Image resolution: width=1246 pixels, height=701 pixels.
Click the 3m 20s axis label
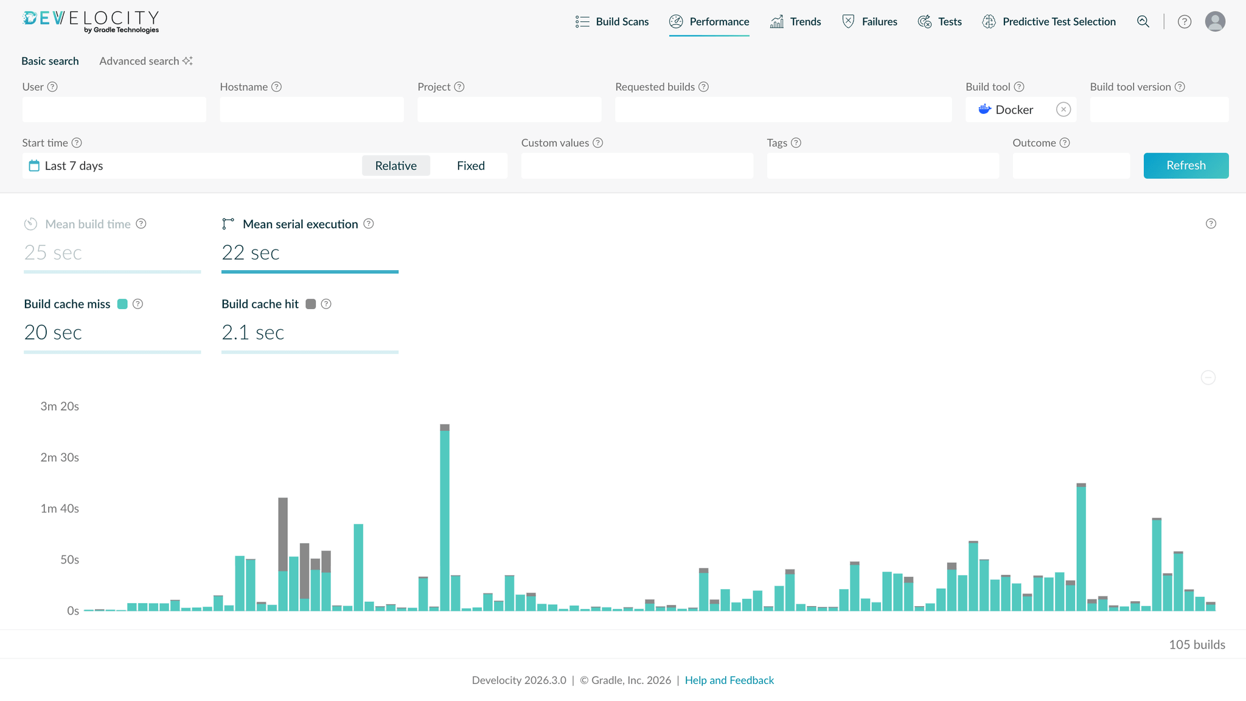point(60,406)
